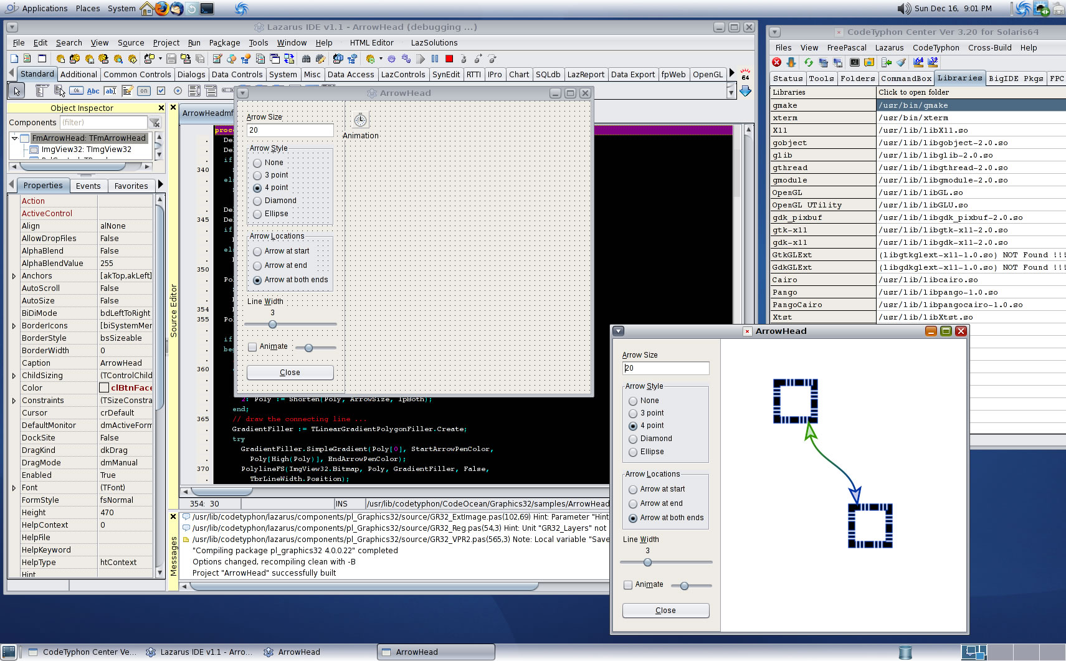This screenshot has width=1066, height=661.
Task: Click the trash icon in CodeTyphon toolbar
Action: pos(823,62)
